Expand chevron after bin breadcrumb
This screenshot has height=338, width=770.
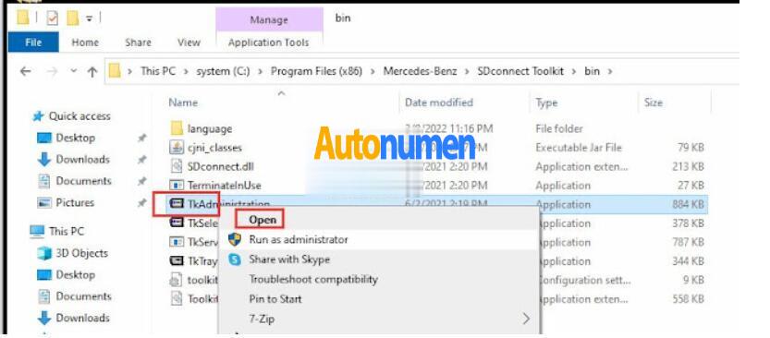click(610, 72)
